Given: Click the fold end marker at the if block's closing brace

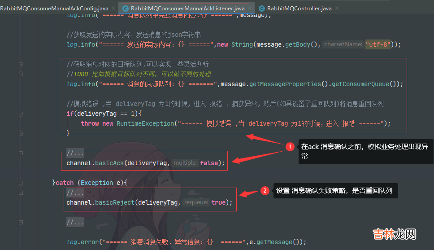Looking at the screenshot, I should tap(21, 133).
